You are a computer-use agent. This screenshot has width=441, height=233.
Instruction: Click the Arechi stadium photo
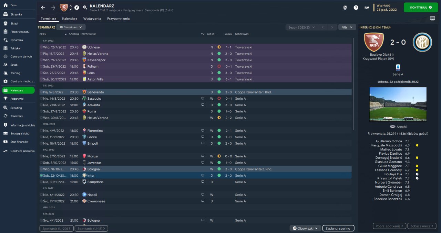398,104
